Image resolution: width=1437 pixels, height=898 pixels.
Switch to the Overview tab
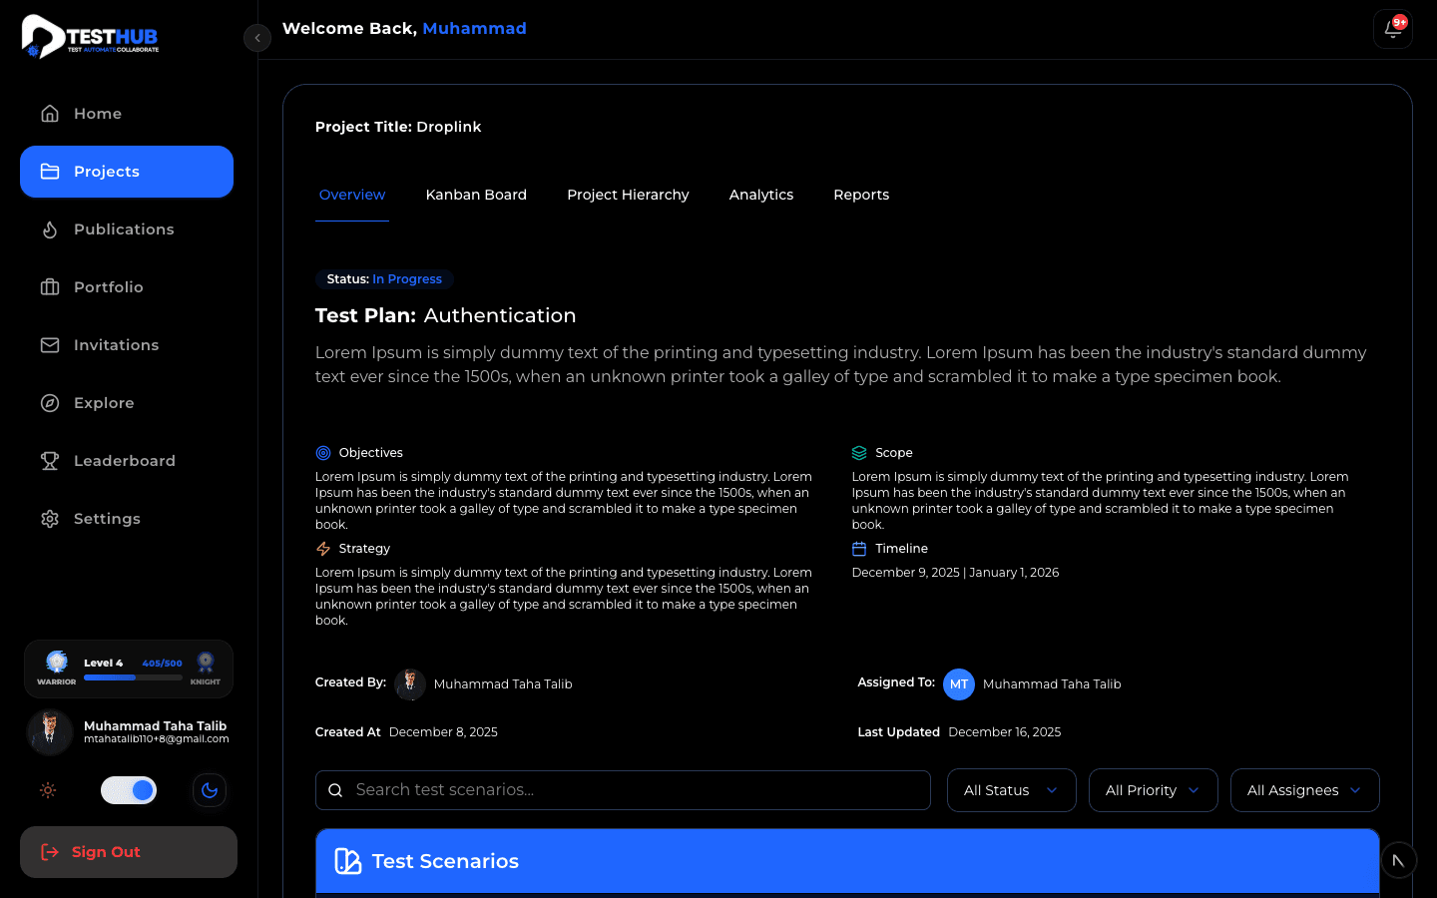click(x=352, y=195)
